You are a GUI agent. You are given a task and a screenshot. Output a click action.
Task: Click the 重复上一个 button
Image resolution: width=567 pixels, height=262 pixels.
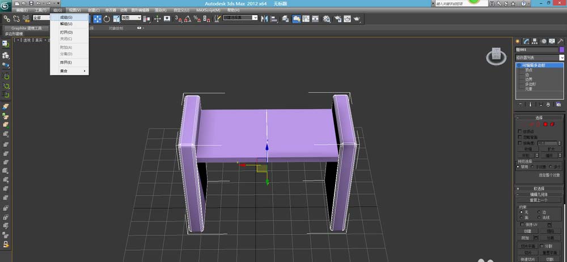click(x=539, y=200)
